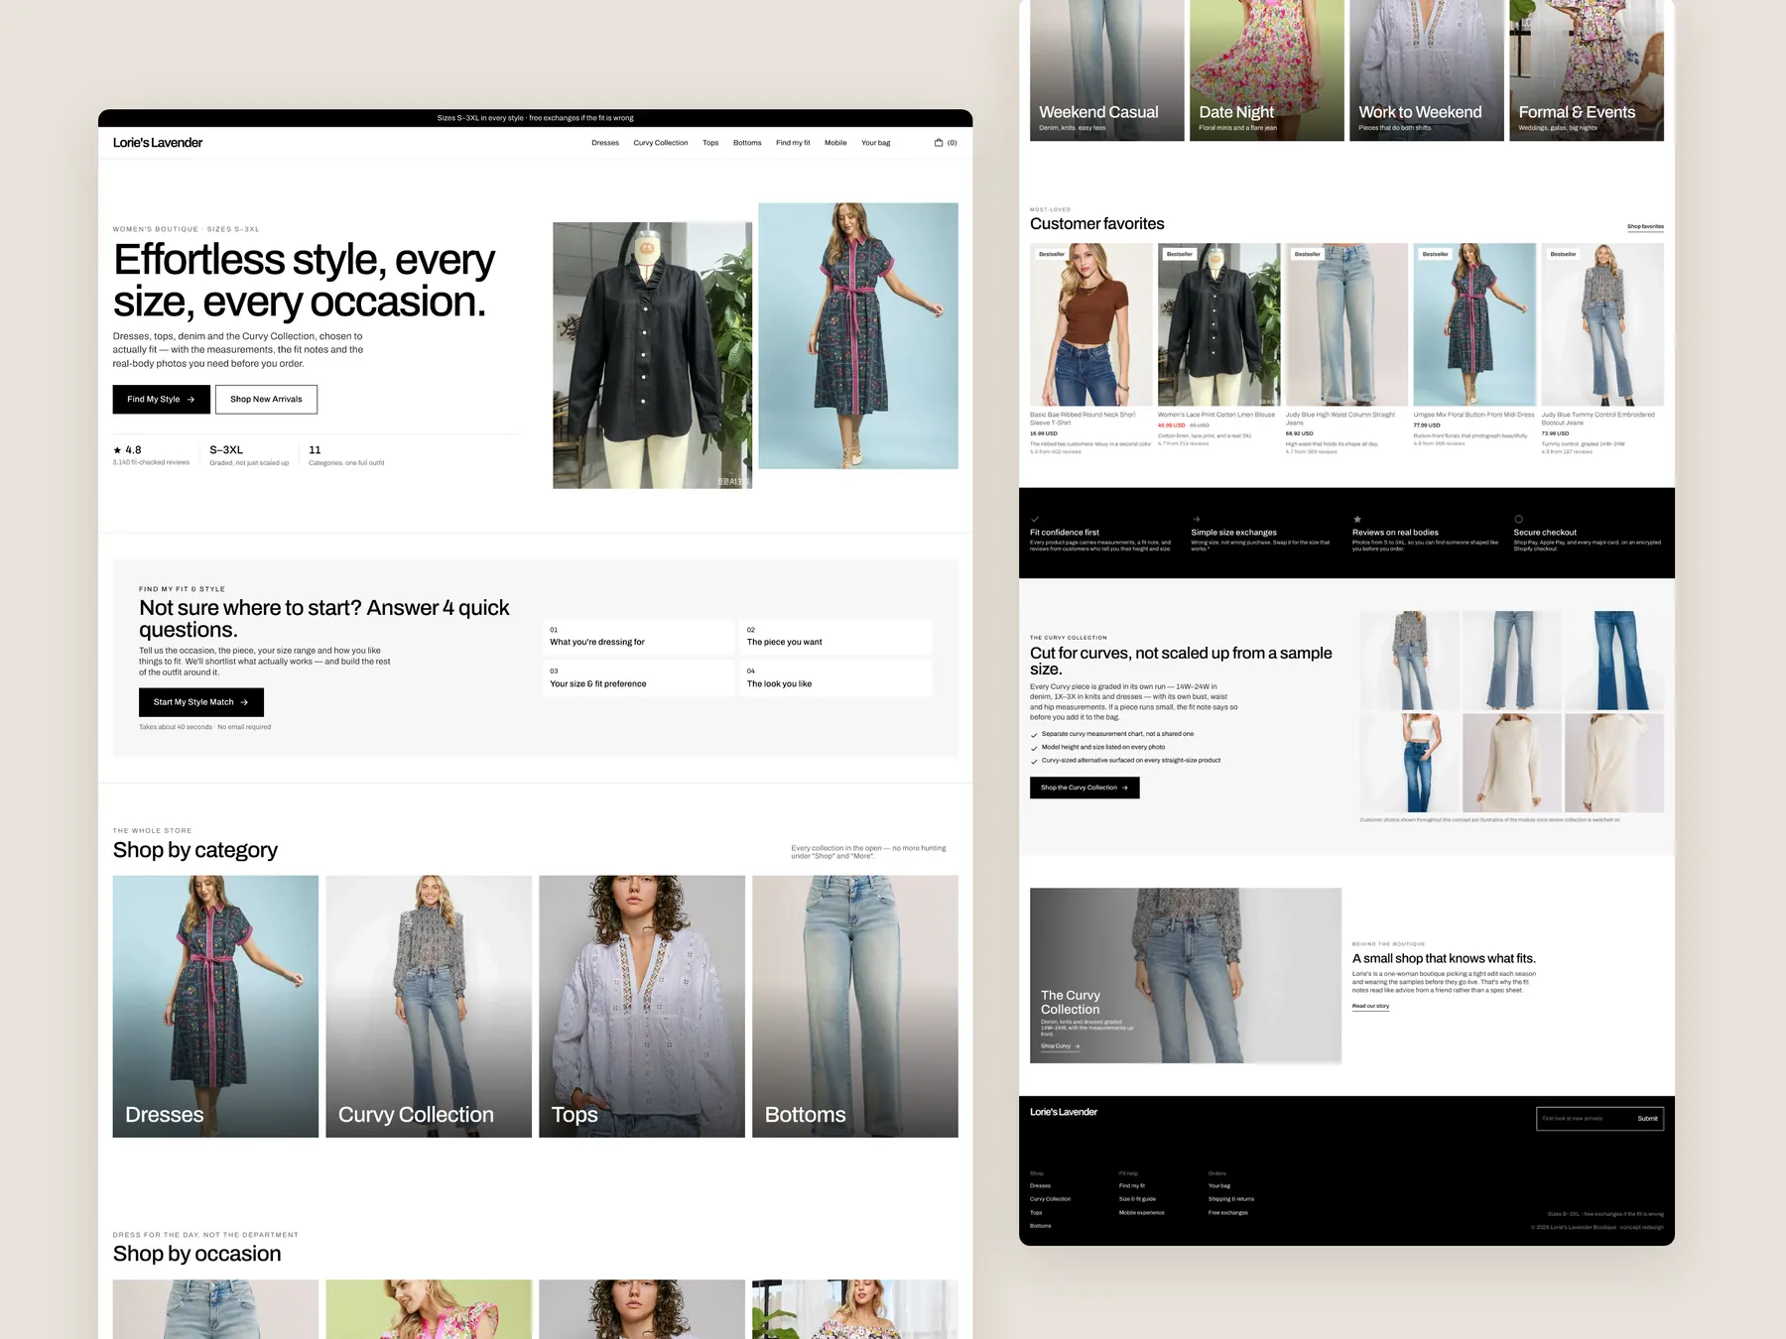
Task: Open Basic Bae Ribbed T-Shirt product image
Action: [1091, 324]
